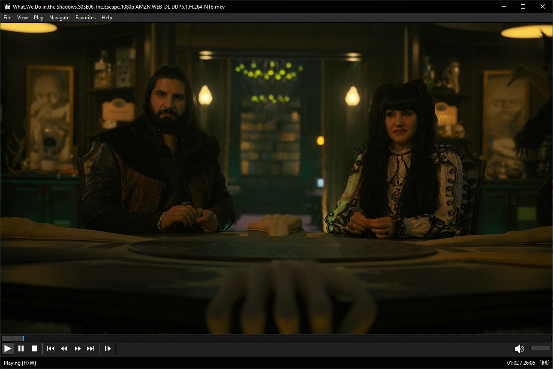Open the Navigate menu
The height and width of the screenshot is (369, 553).
point(59,18)
